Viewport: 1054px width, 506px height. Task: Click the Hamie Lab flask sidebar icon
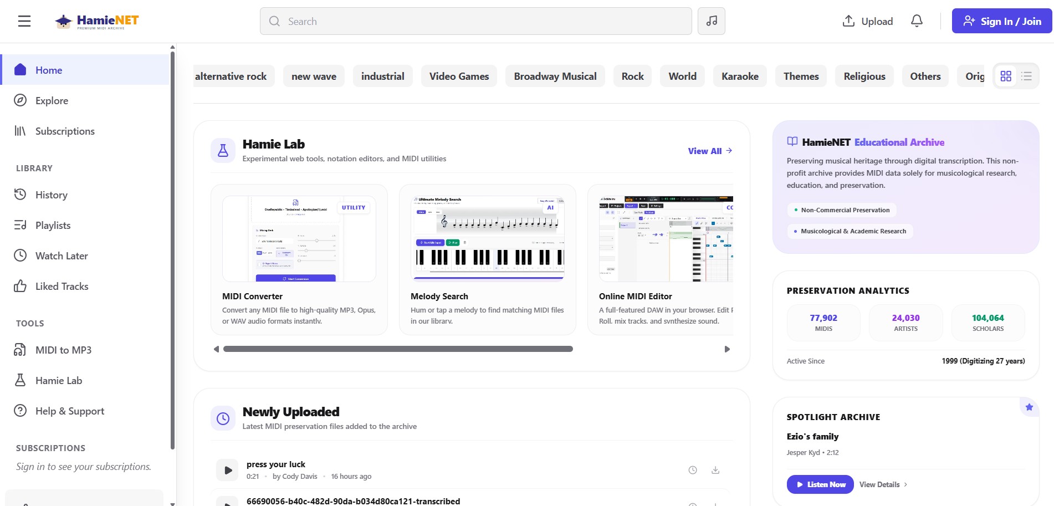[x=21, y=380]
